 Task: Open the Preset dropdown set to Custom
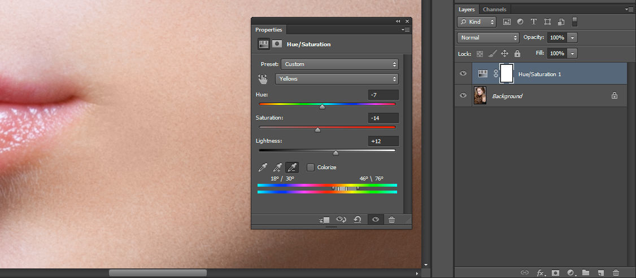pos(339,64)
